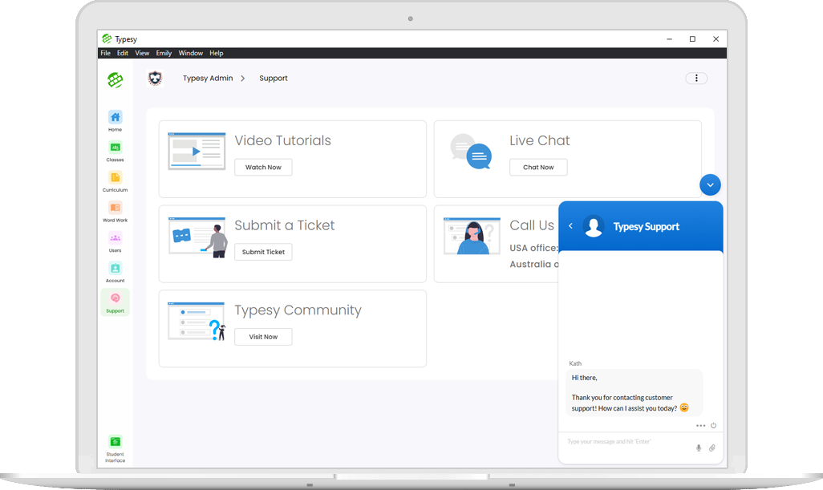This screenshot has width=823, height=490.
Task: Switch to Student Interface
Action: (115, 449)
